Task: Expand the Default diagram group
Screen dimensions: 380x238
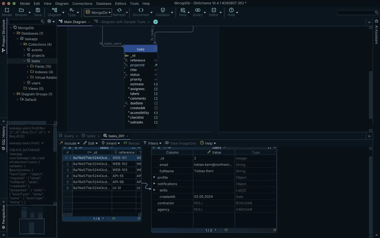Action: [18, 99]
